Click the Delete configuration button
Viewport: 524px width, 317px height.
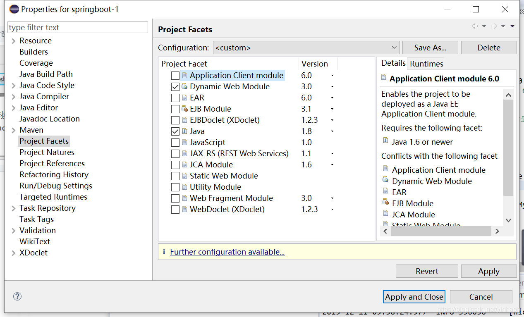click(x=489, y=48)
